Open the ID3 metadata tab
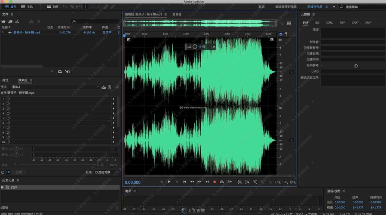The image size is (386, 215). (317, 23)
